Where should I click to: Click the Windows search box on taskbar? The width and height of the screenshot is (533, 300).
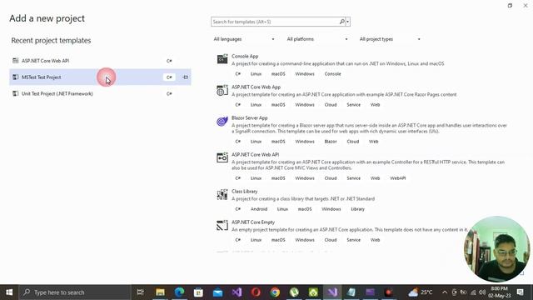coord(75,292)
